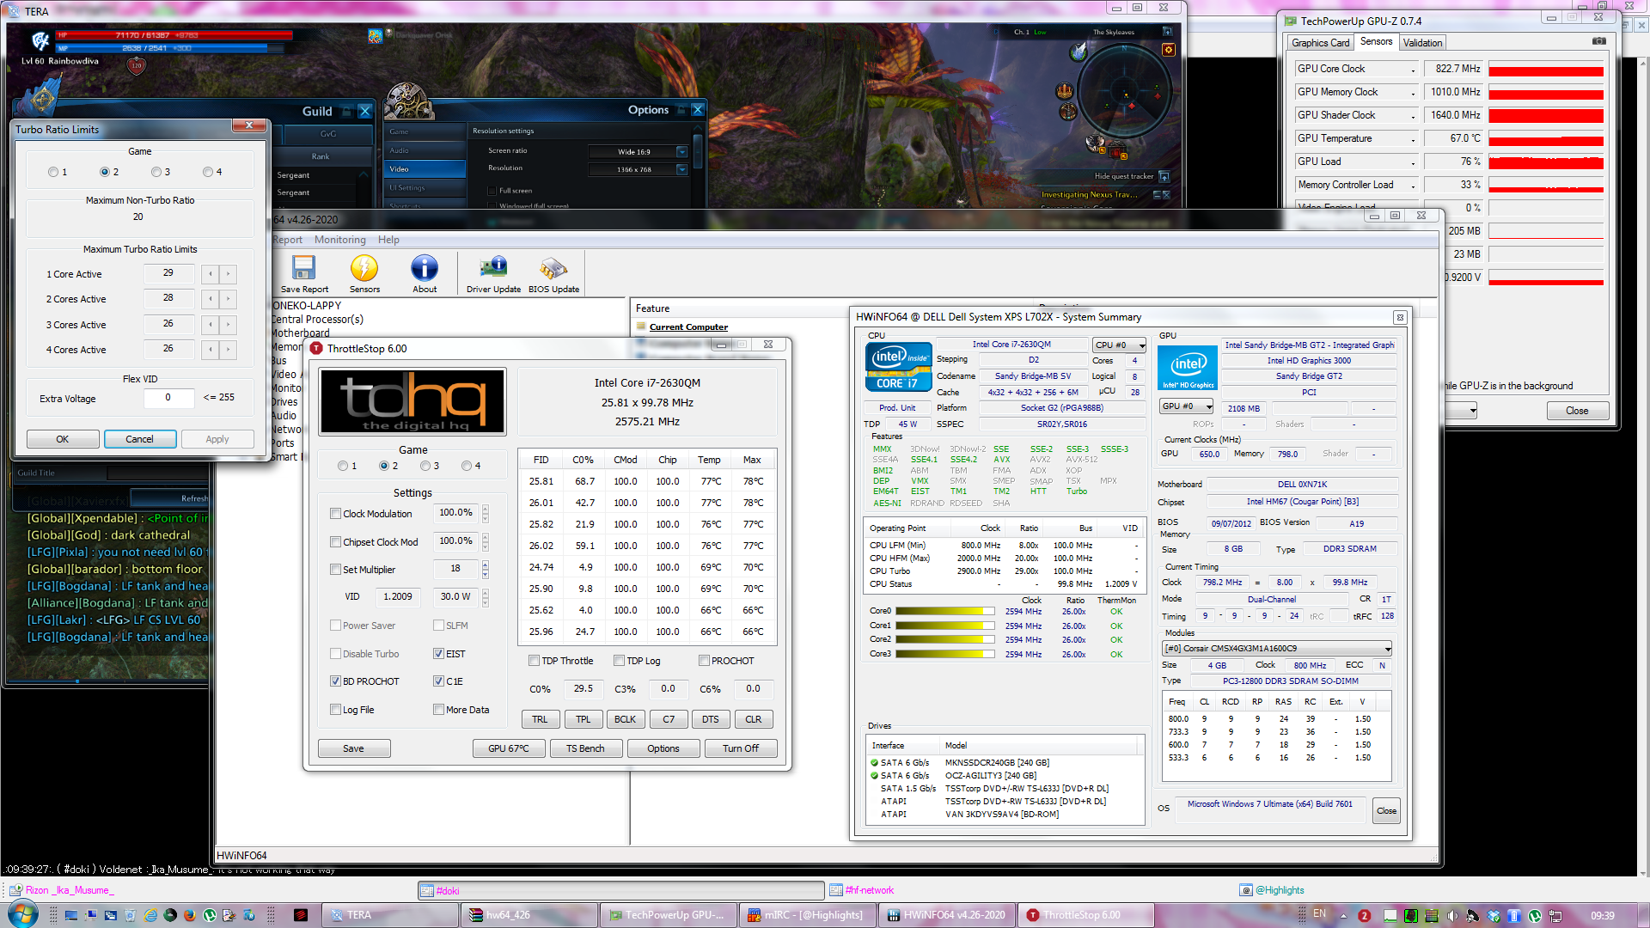This screenshot has width=1650, height=928.
Task: Open TERA Resolution 1366 x 768 dropdown
Action: pyautogui.click(x=681, y=169)
